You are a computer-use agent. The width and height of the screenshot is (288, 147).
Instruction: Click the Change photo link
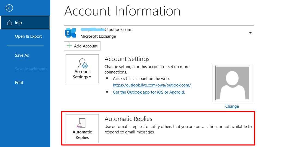232,106
